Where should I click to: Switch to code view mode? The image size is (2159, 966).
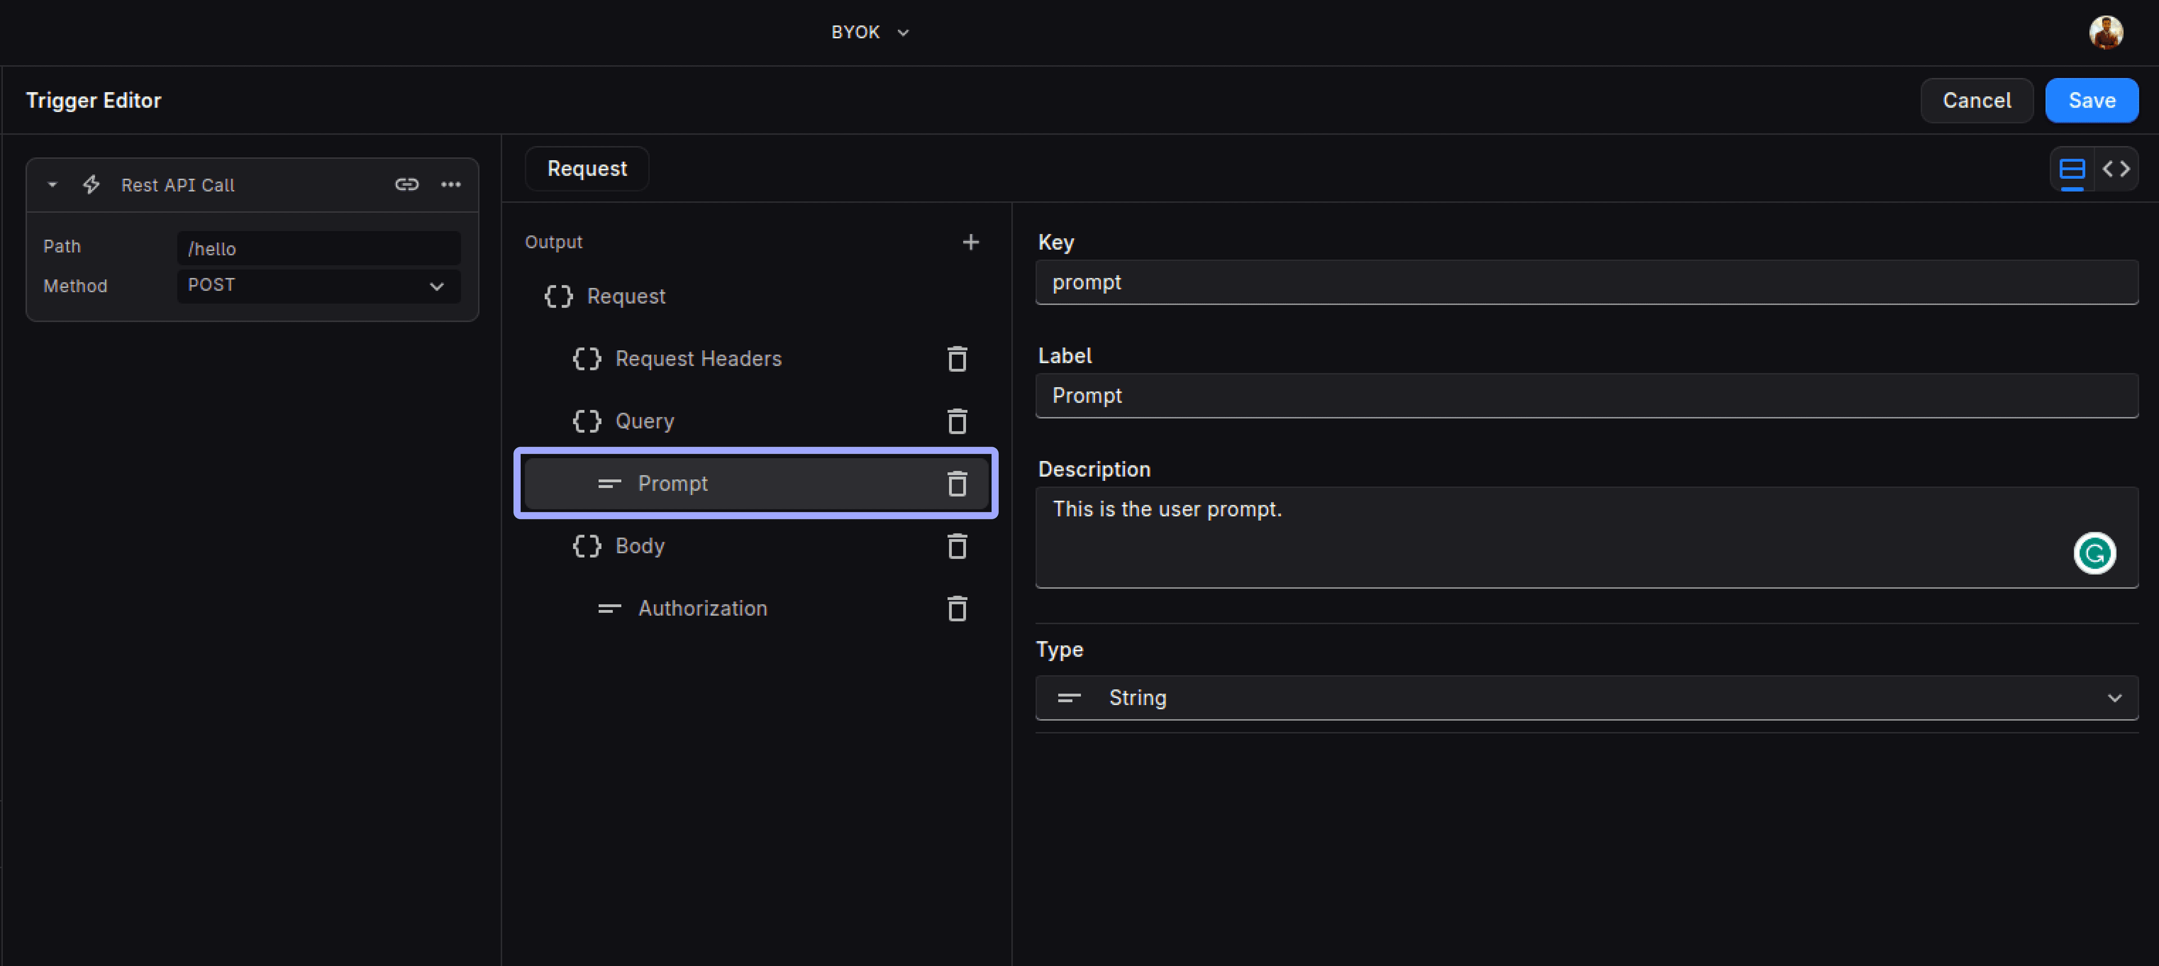click(2115, 169)
